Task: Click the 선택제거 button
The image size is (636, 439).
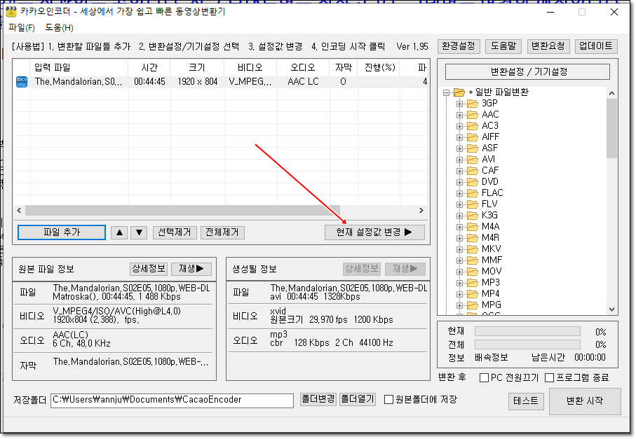Action: [175, 232]
